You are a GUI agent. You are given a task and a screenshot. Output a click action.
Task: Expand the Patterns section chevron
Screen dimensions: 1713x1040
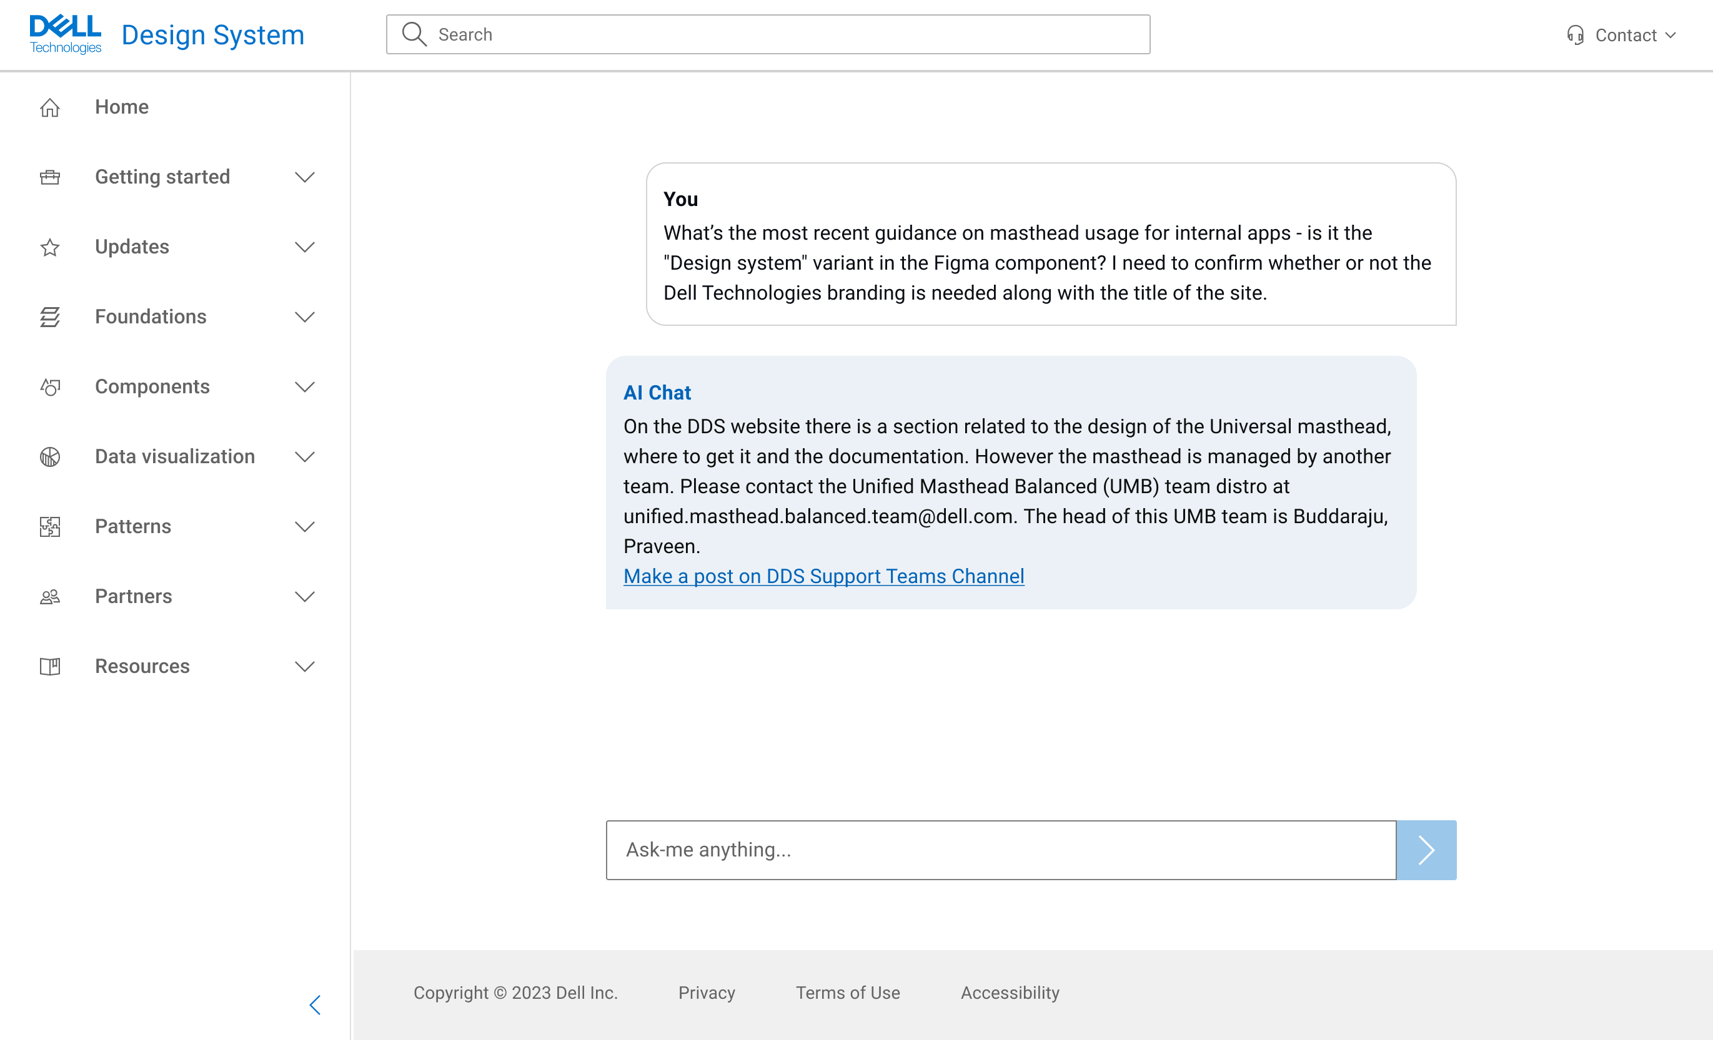click(304, 527)
